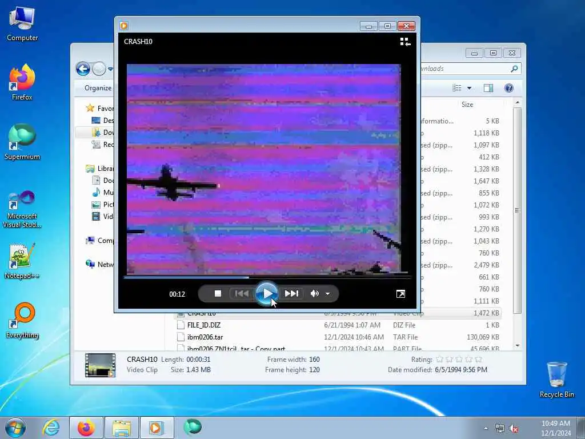
Task: Skip to previous track in player
Action: 242,294
